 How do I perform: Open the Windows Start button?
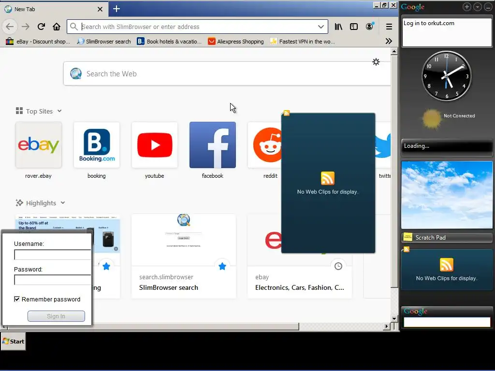coord(13,342)
